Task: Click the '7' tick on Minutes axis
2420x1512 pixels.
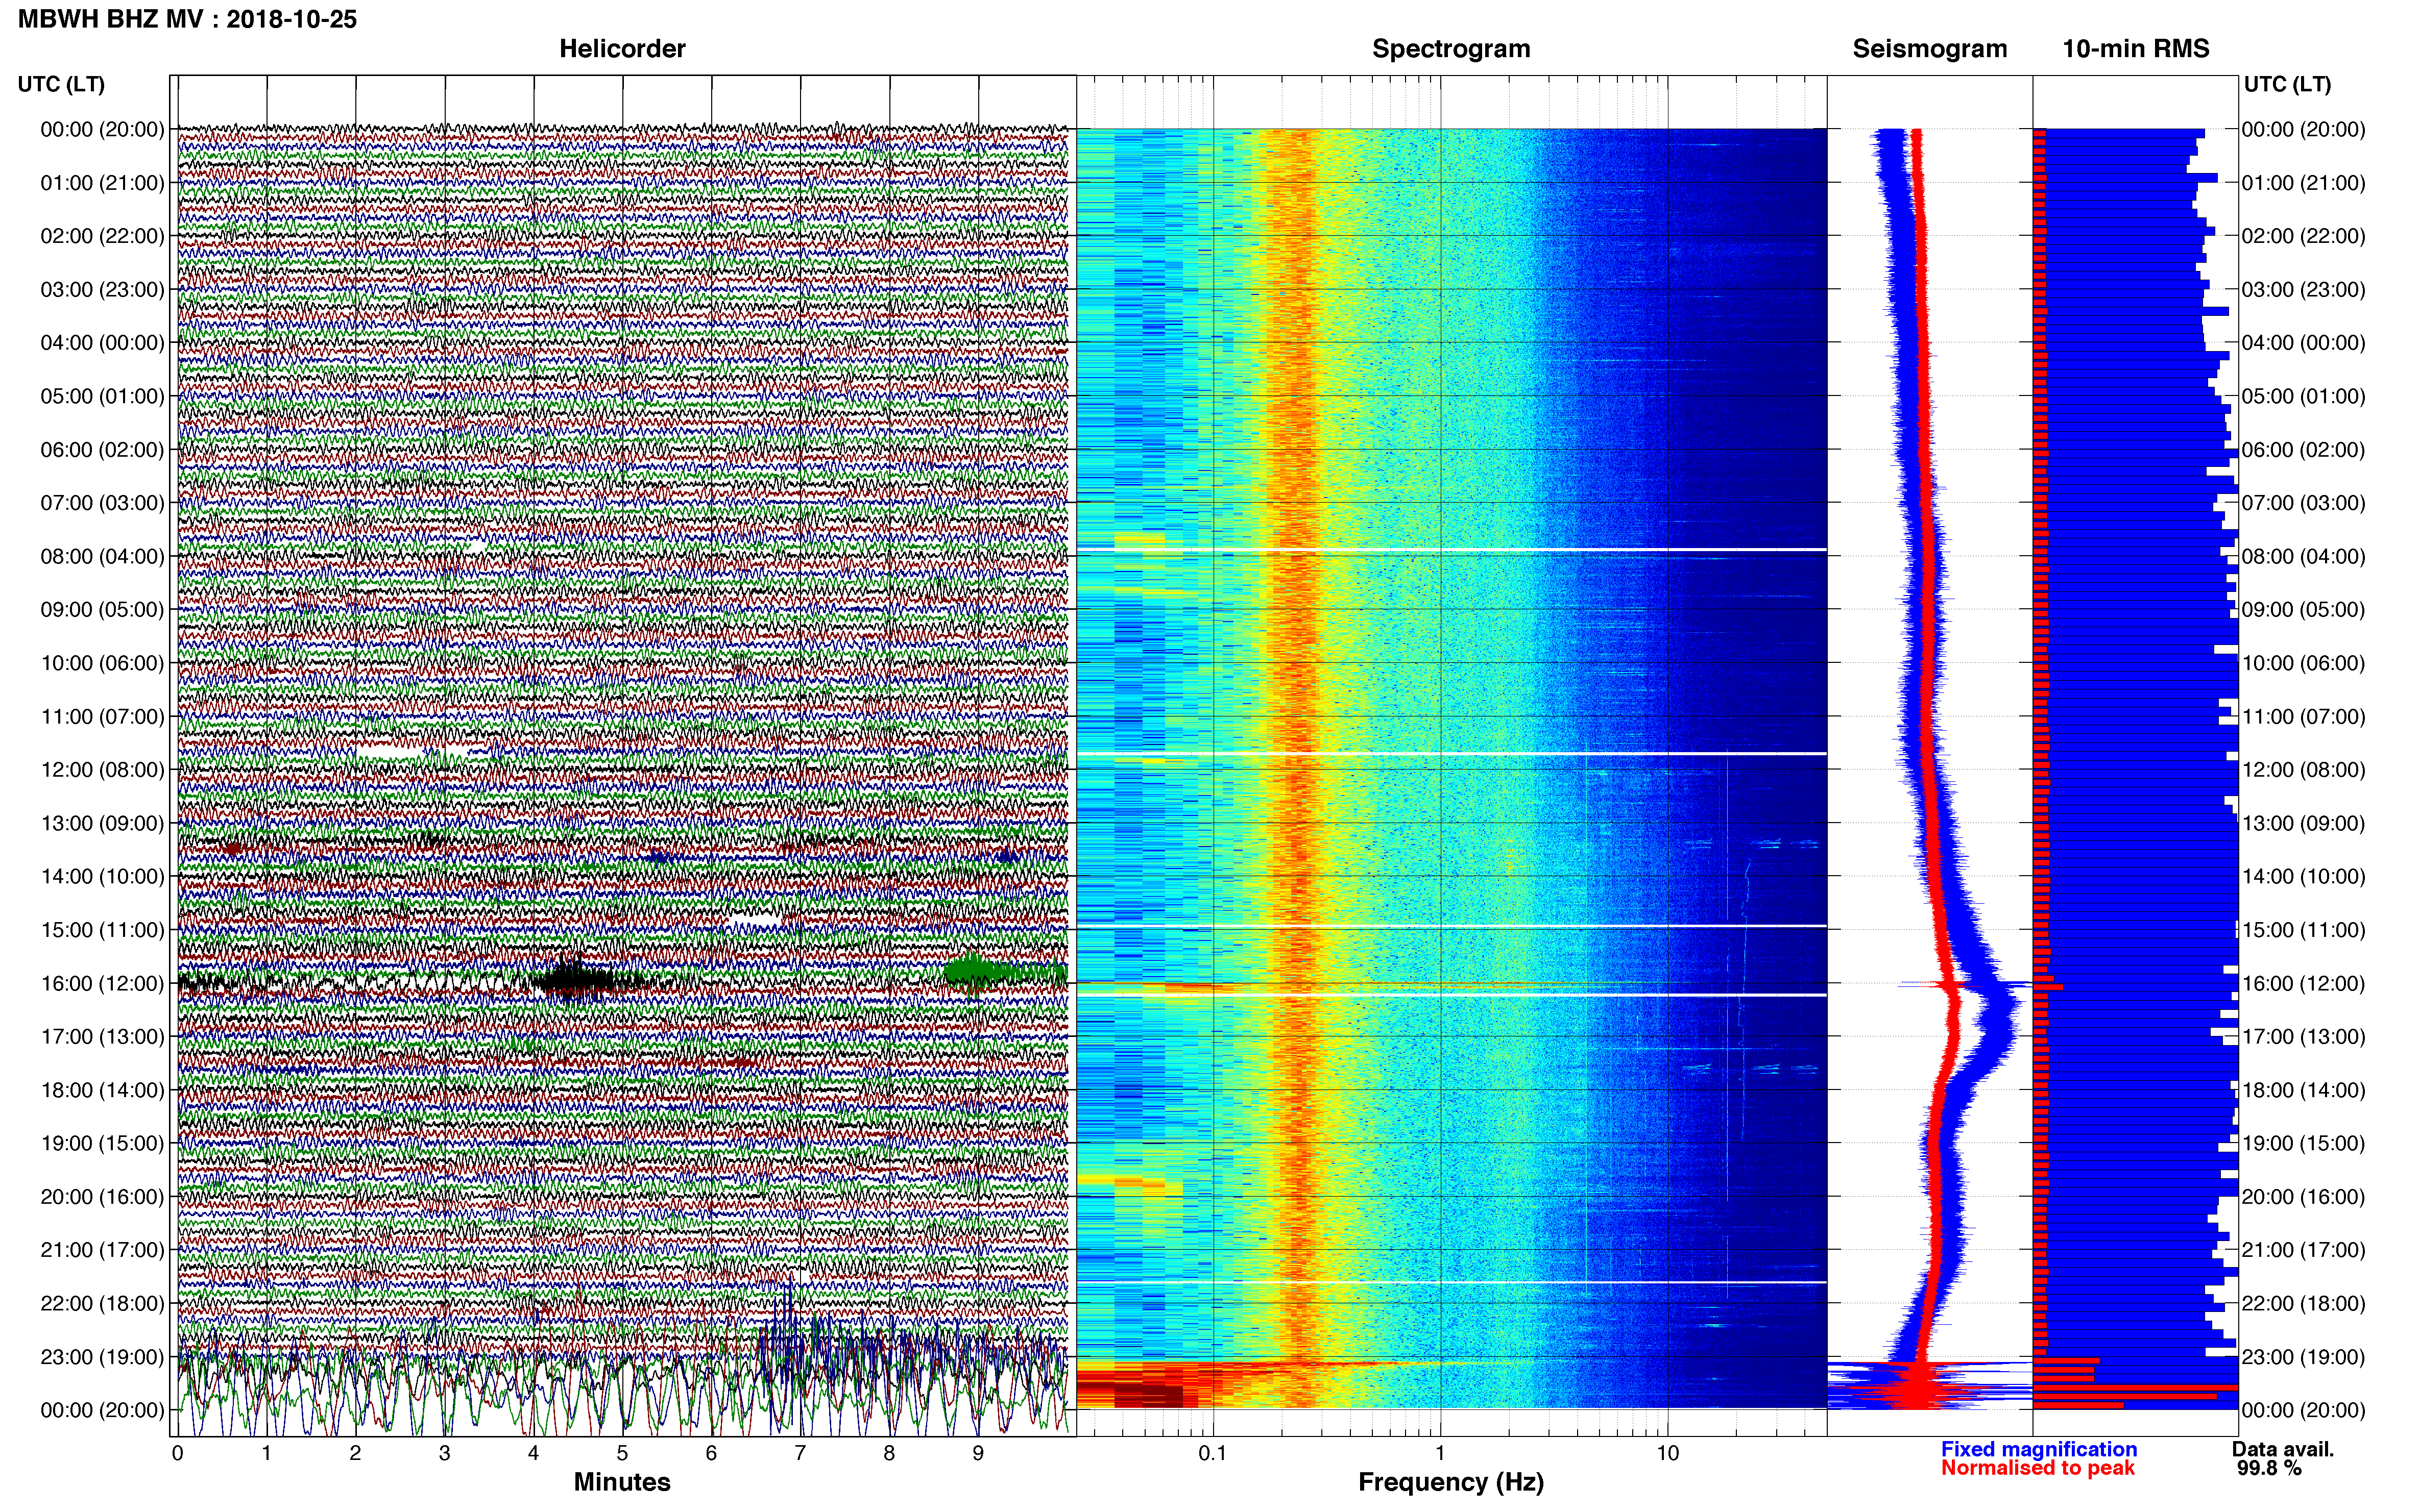Action: 801,1453
